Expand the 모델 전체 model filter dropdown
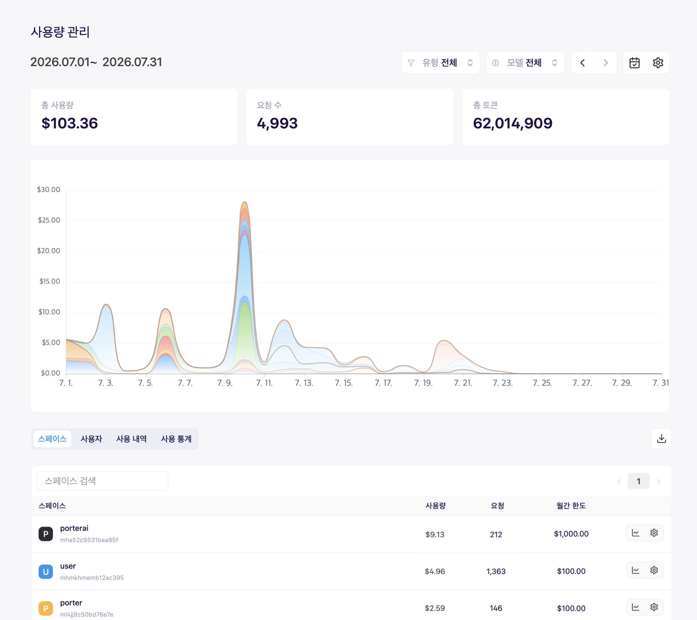The width and height of the screenshot is (697, 620). (x=525, y=63)
